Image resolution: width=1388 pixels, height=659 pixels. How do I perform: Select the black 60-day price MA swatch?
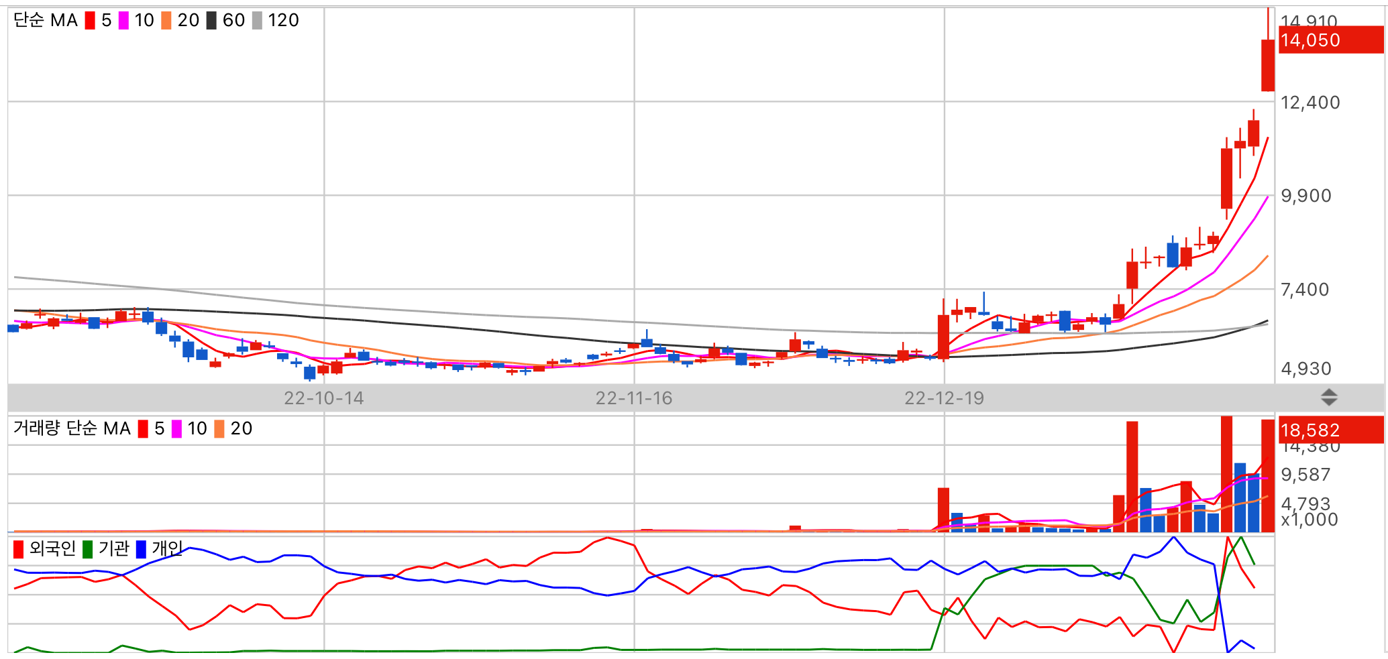pos(211,21)
